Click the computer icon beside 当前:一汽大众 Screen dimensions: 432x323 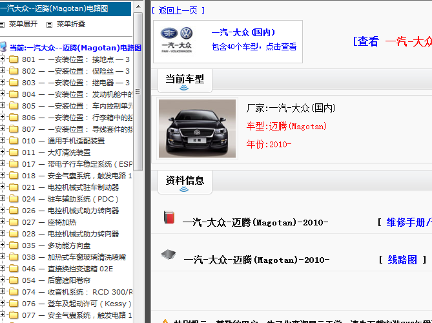(x=3, y=47)
